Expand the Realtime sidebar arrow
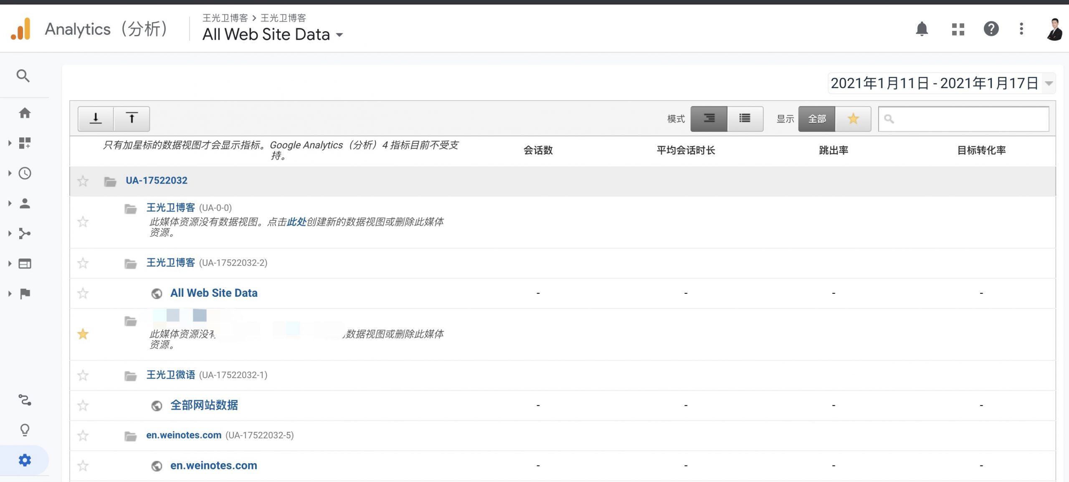The height and width of the screenshot is (482, 1069). point(10,173)
